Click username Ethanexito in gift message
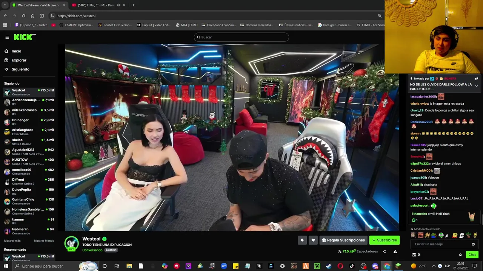 [419, 214]
